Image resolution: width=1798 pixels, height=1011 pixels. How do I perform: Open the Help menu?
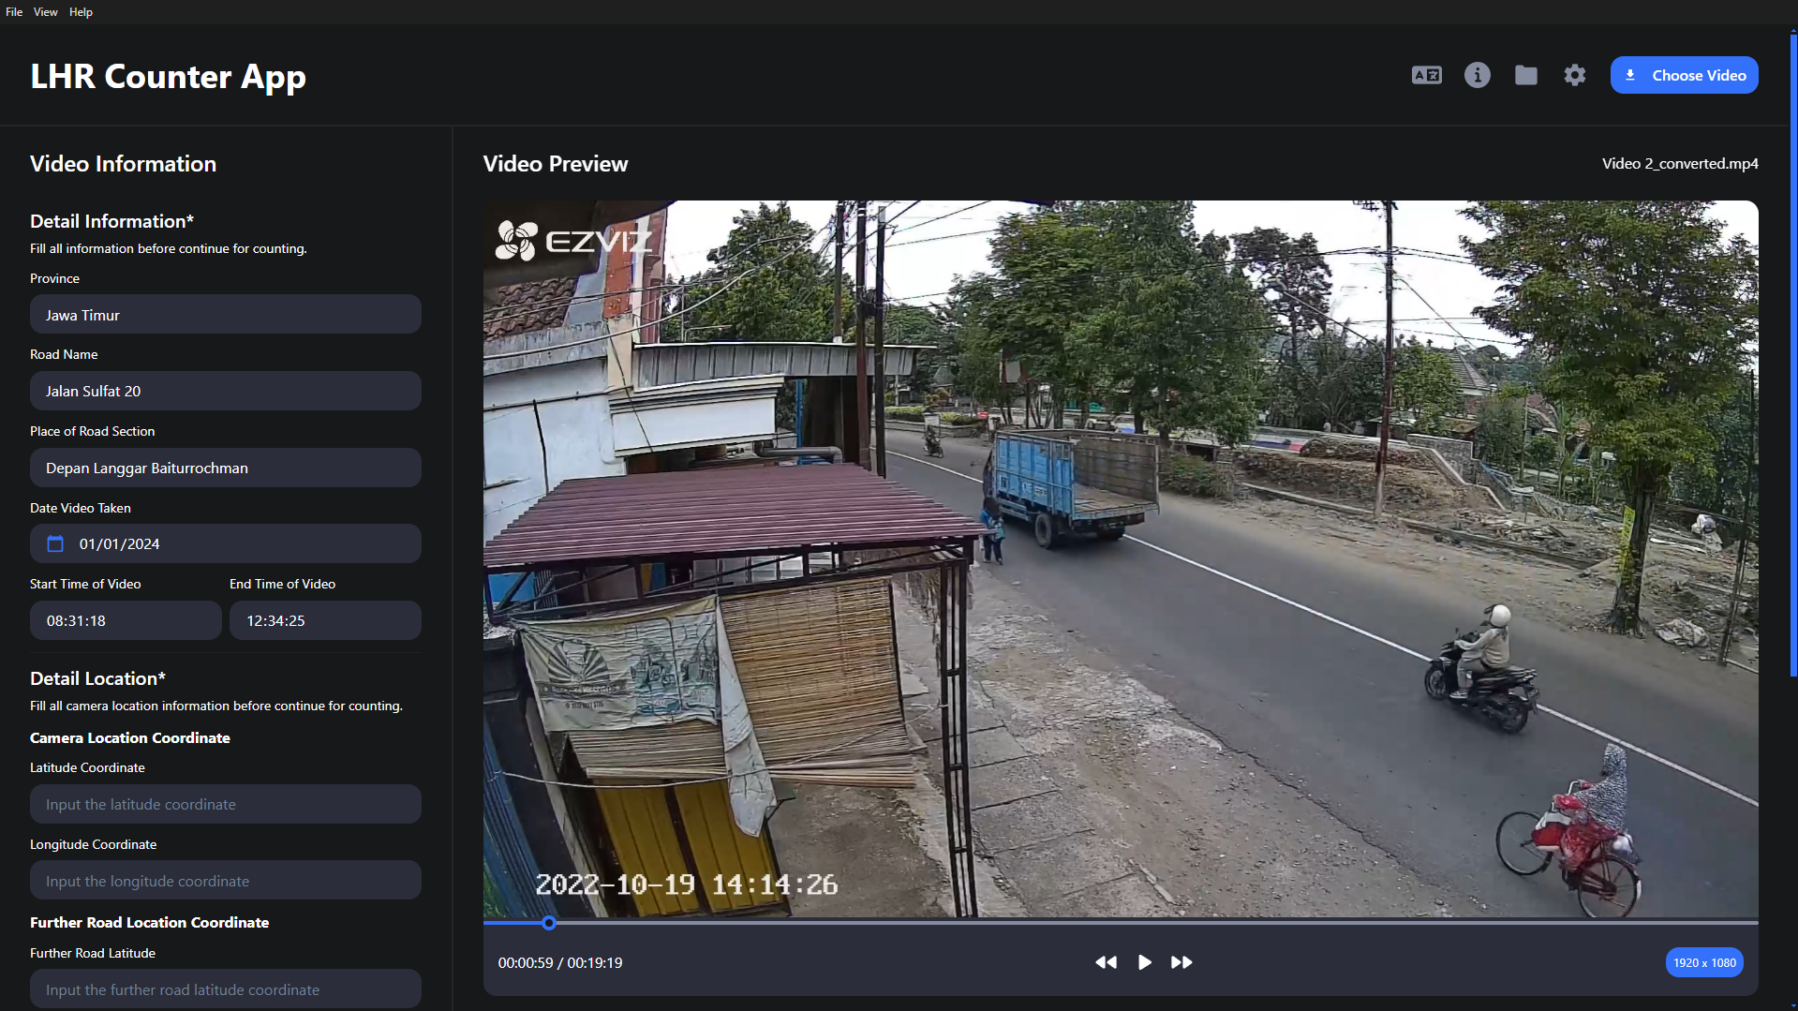pyautogui.click(x=81, y=12)
